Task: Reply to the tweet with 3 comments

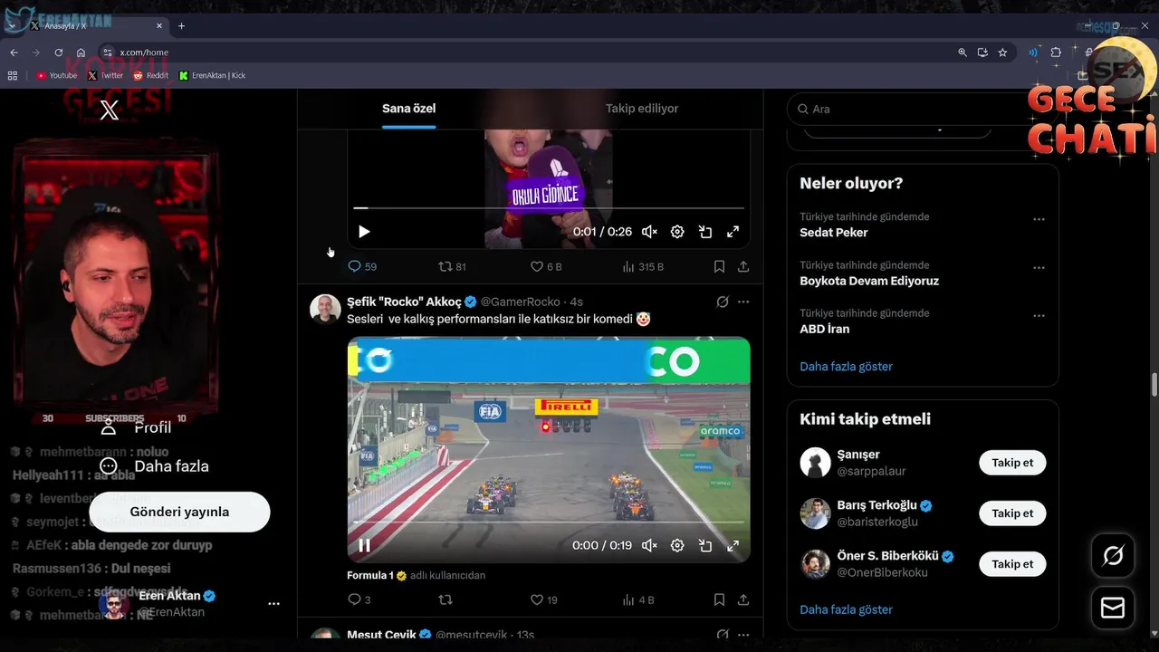Action: click(359, 599)
